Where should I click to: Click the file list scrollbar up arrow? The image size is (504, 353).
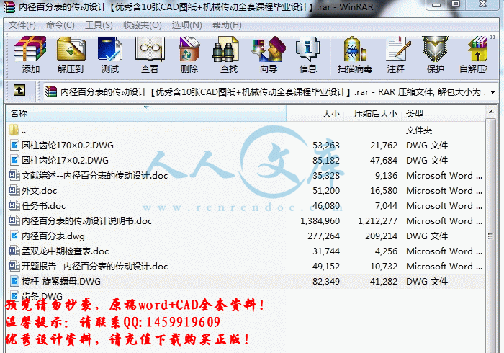tap(491, 112)
